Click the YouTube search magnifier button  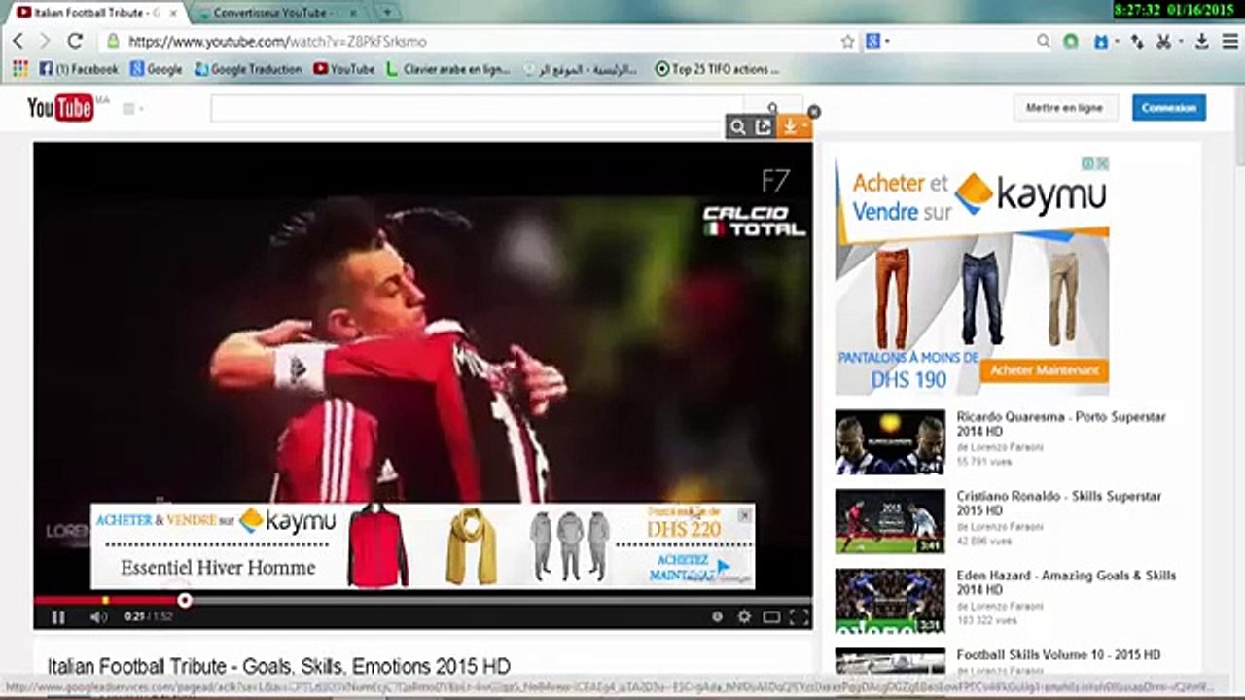pos(773,109)
